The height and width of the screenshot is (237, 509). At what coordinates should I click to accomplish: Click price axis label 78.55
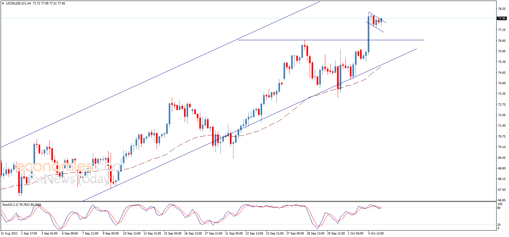click(502, 9)
